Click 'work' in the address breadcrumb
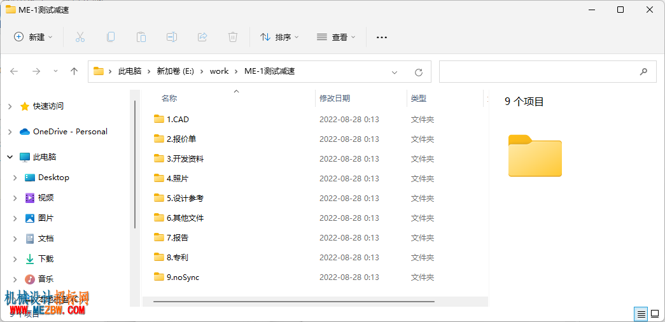This screenshot has height=322, width=665. pyautogui.click(x=220, y=71)
